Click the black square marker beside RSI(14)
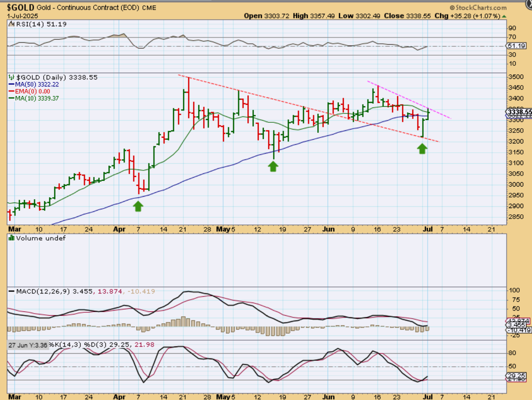532x400 pixels. tap(11, 24)
